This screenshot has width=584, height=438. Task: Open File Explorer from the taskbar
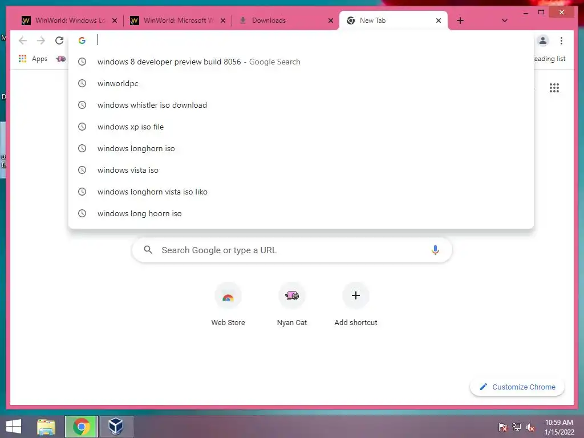(x=46, y=427)
